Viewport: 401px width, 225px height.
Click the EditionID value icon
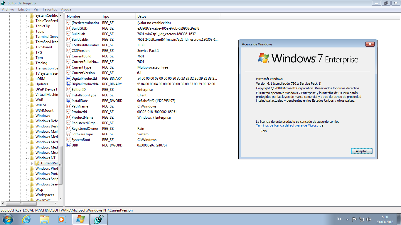(x=69, y=90)
